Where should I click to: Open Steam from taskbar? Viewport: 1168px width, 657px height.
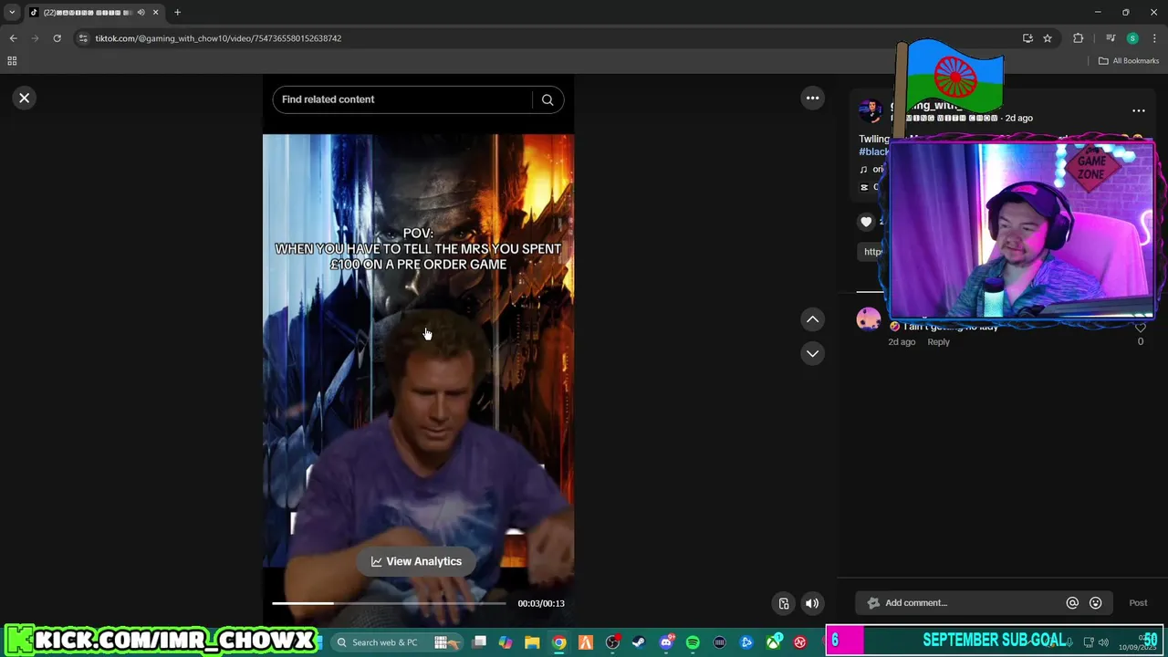coord(639,642)
